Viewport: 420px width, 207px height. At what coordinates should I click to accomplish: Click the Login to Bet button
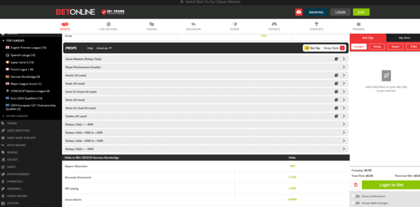391,185
